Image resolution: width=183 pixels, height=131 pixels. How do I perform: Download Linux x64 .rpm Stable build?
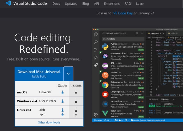62,114
